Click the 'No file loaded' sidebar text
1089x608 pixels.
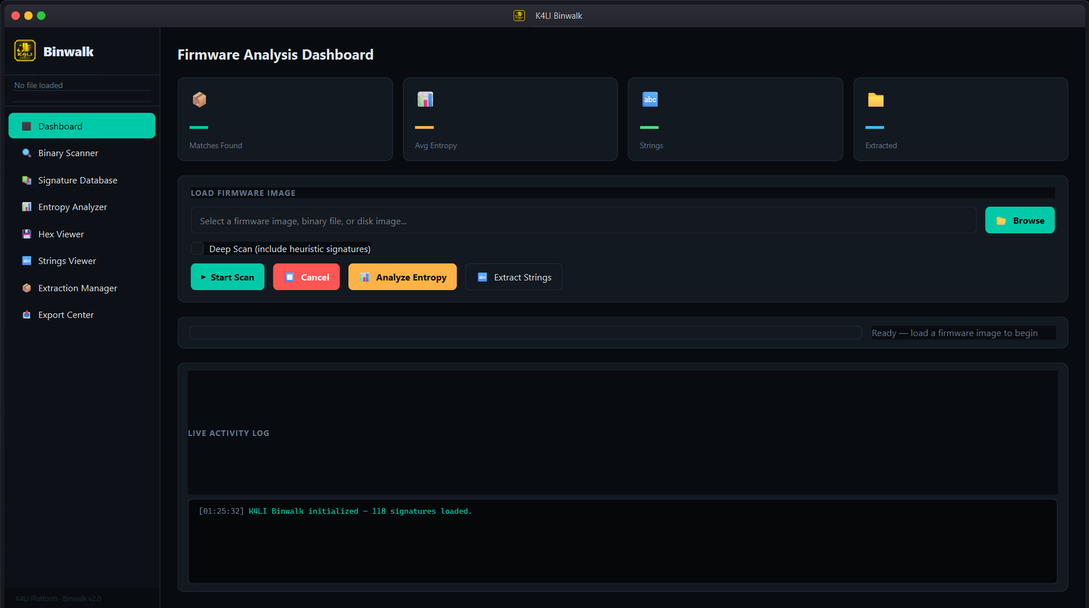click(39, 85)
